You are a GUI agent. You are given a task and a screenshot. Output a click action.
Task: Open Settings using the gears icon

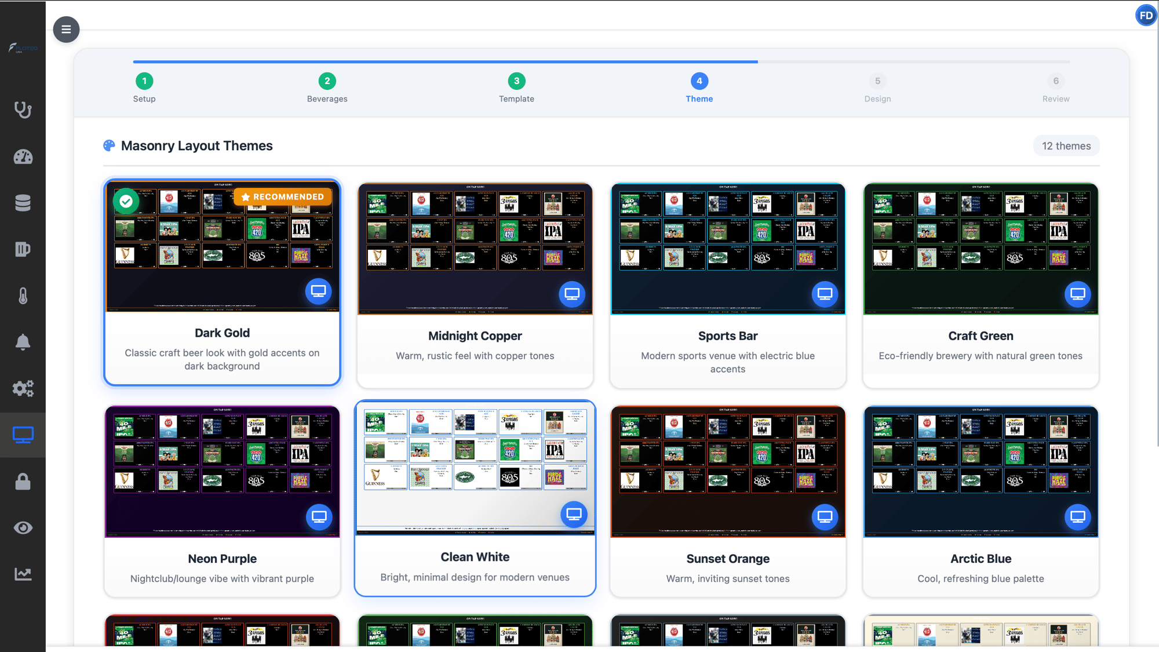(x=23, y=388)
